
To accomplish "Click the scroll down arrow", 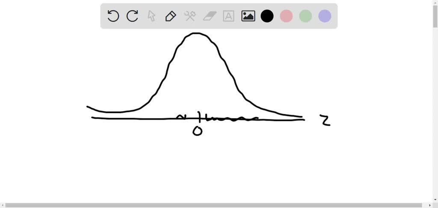I will tap(435, 200).
